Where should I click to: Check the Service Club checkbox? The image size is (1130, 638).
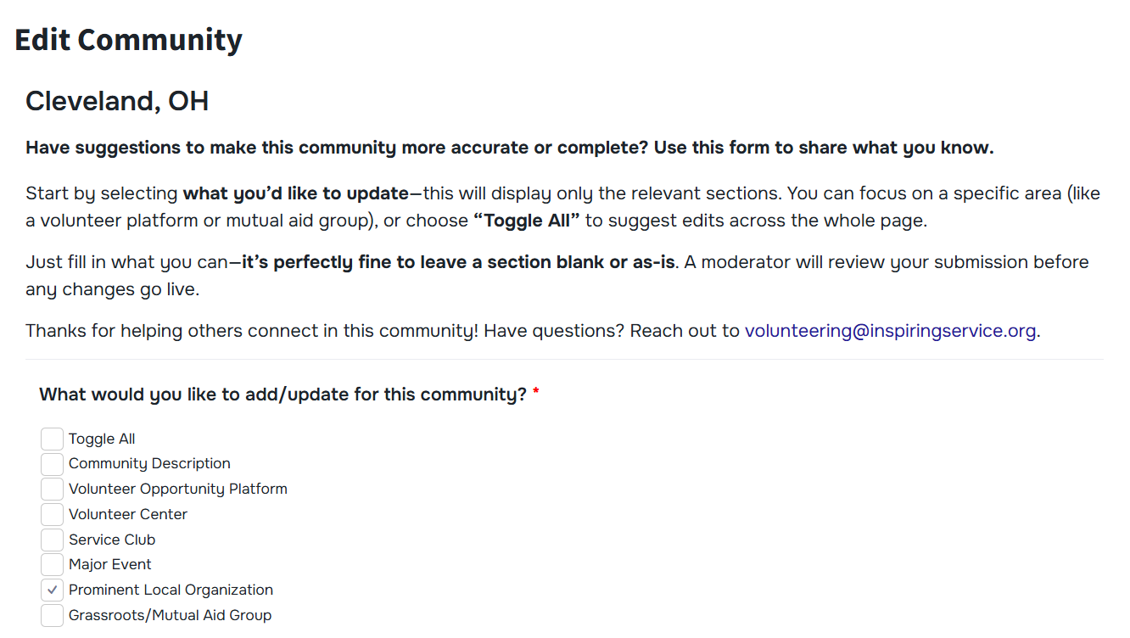52,540
